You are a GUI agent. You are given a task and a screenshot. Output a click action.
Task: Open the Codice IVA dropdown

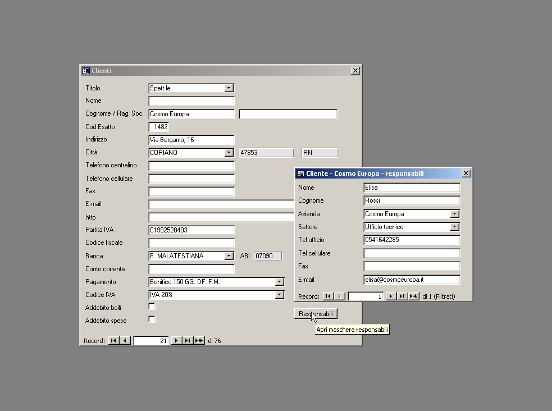[280, 295]
